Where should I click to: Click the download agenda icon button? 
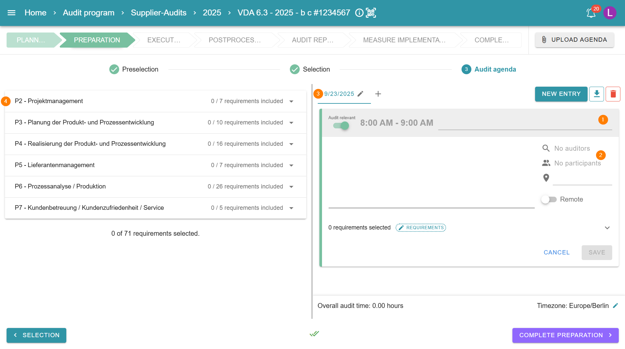(x=596, y=94)
